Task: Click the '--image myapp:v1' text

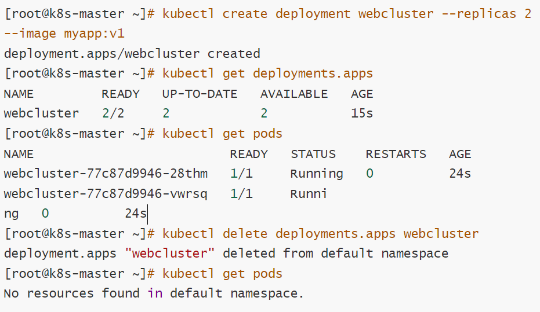Action: pos(64,34)
